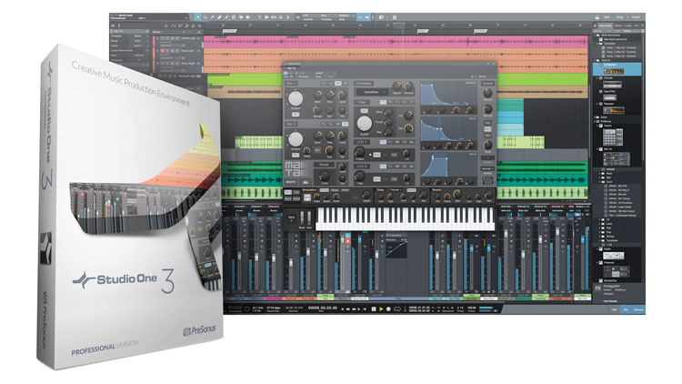The image size is (682, 384).
Task: Select the Bend tool arrow icon
Action: (x=241, y=17)
